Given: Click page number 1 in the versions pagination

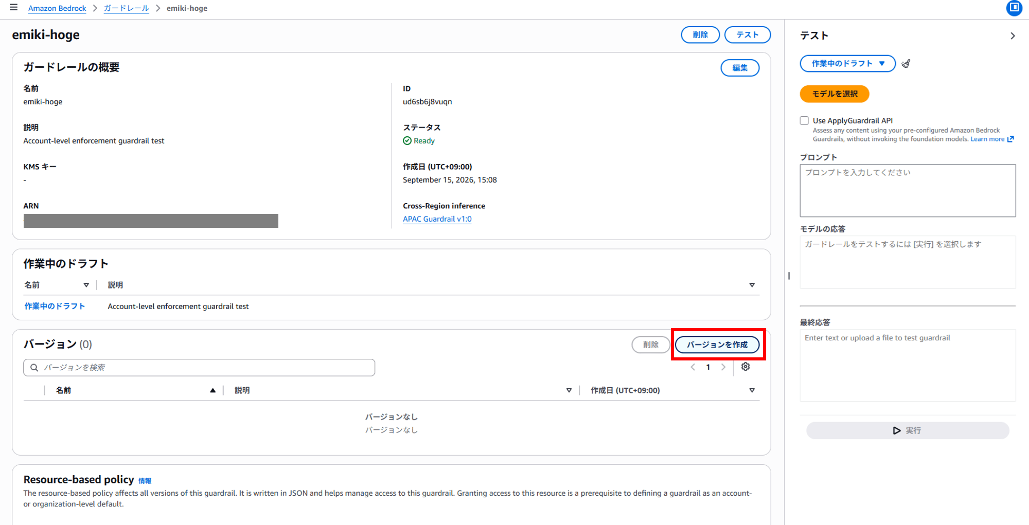Looking at the screenshot, I should point(708,367).
